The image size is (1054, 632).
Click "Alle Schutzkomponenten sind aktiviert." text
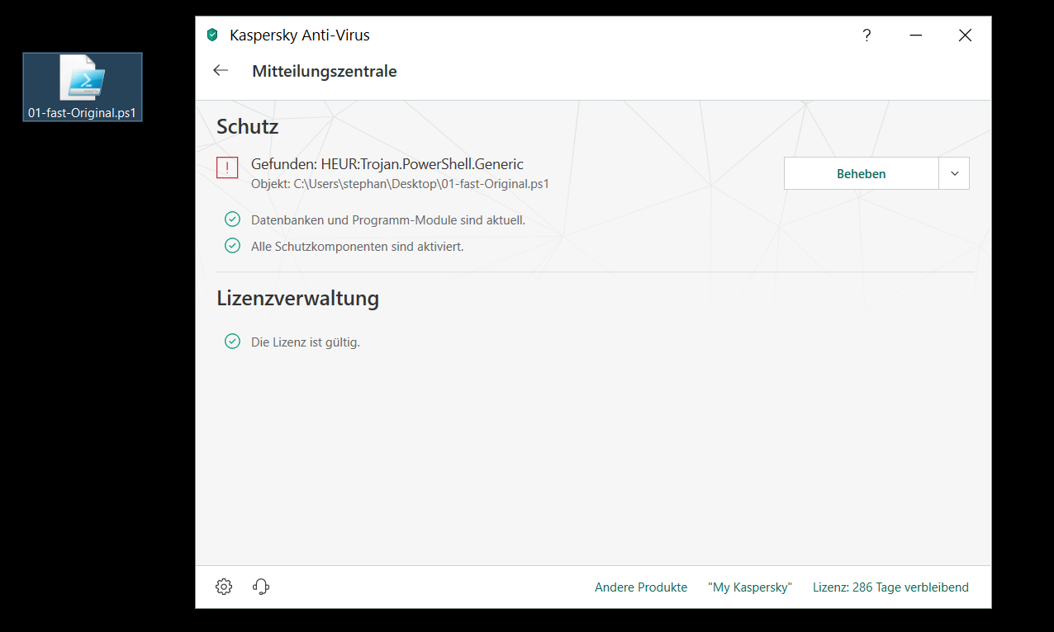pyautogui.click(x=357, y=246)
